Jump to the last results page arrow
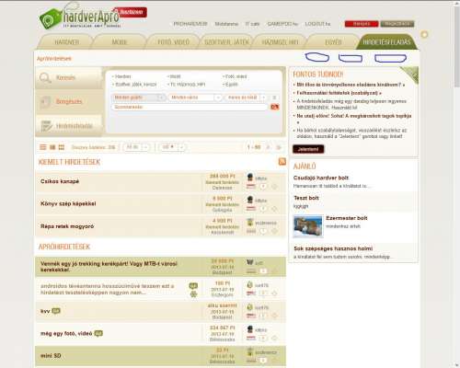Viewport: 460px width, 368px height. click(x=279, y=147)
